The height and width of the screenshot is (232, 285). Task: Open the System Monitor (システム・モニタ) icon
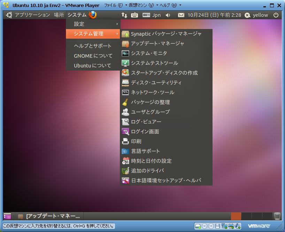click(x=125, y=53)
